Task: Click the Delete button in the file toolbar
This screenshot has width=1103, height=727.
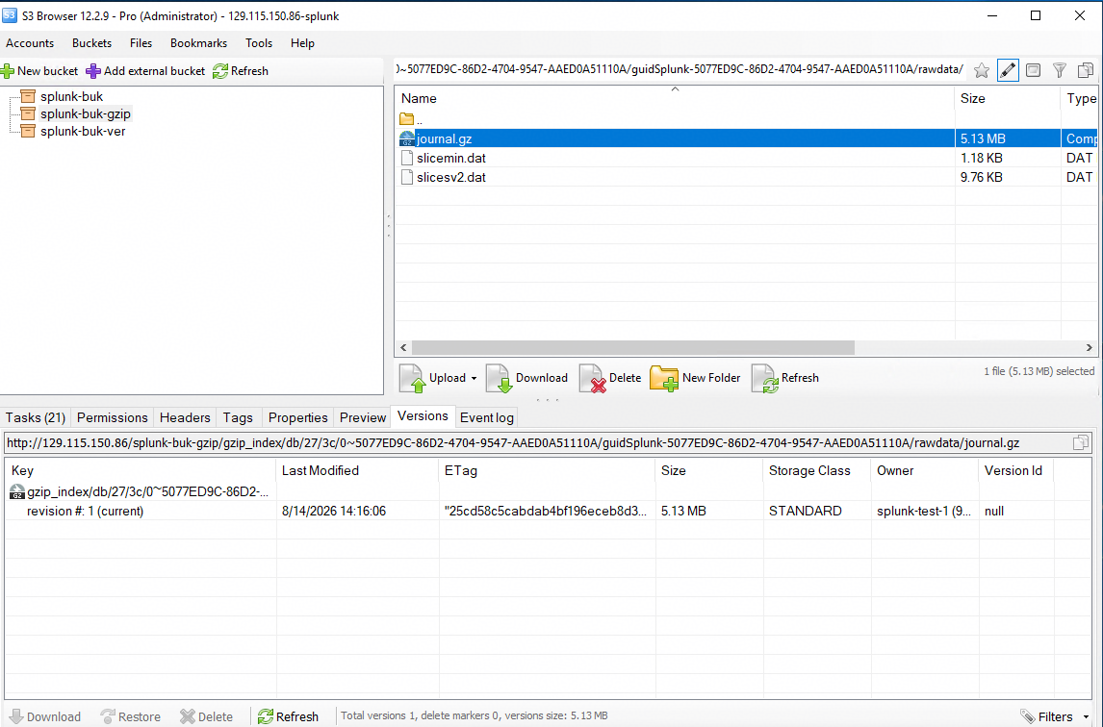Action: [610, 378]
